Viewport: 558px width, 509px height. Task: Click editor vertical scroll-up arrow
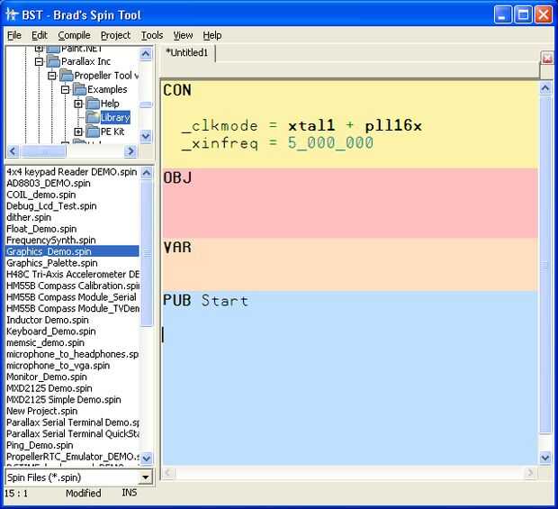click(x=545, y=88)
